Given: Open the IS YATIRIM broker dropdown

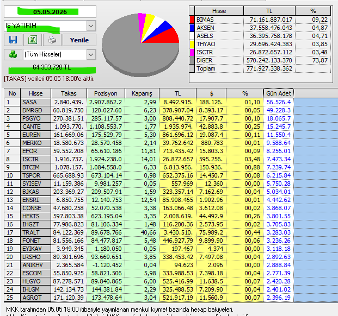Looking at the screenshot, I should point(91,26).
